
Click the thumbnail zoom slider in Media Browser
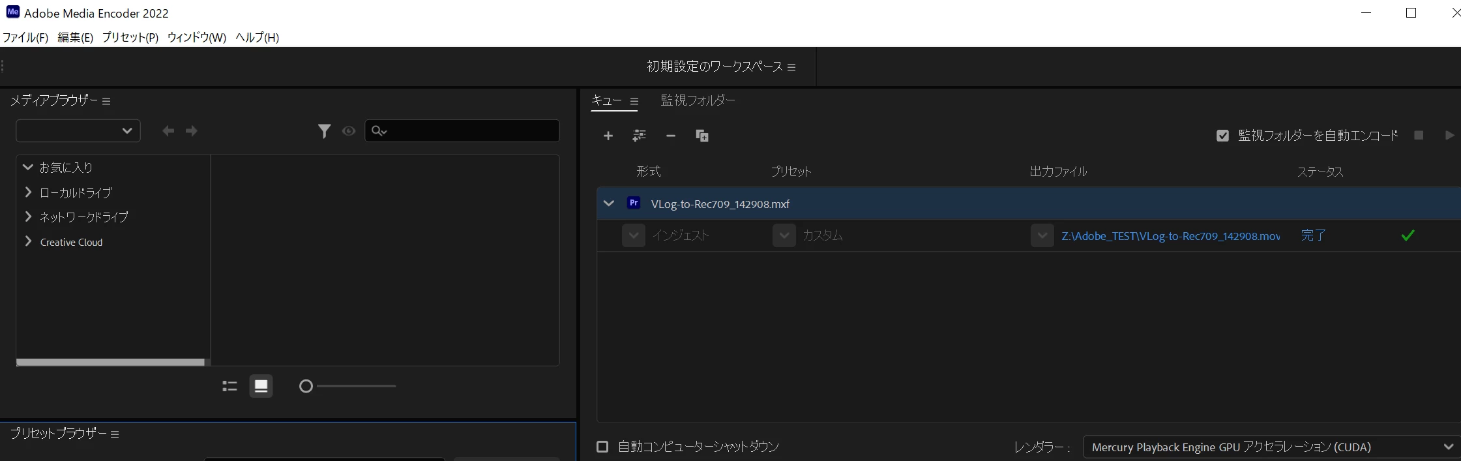click(347, 386)
